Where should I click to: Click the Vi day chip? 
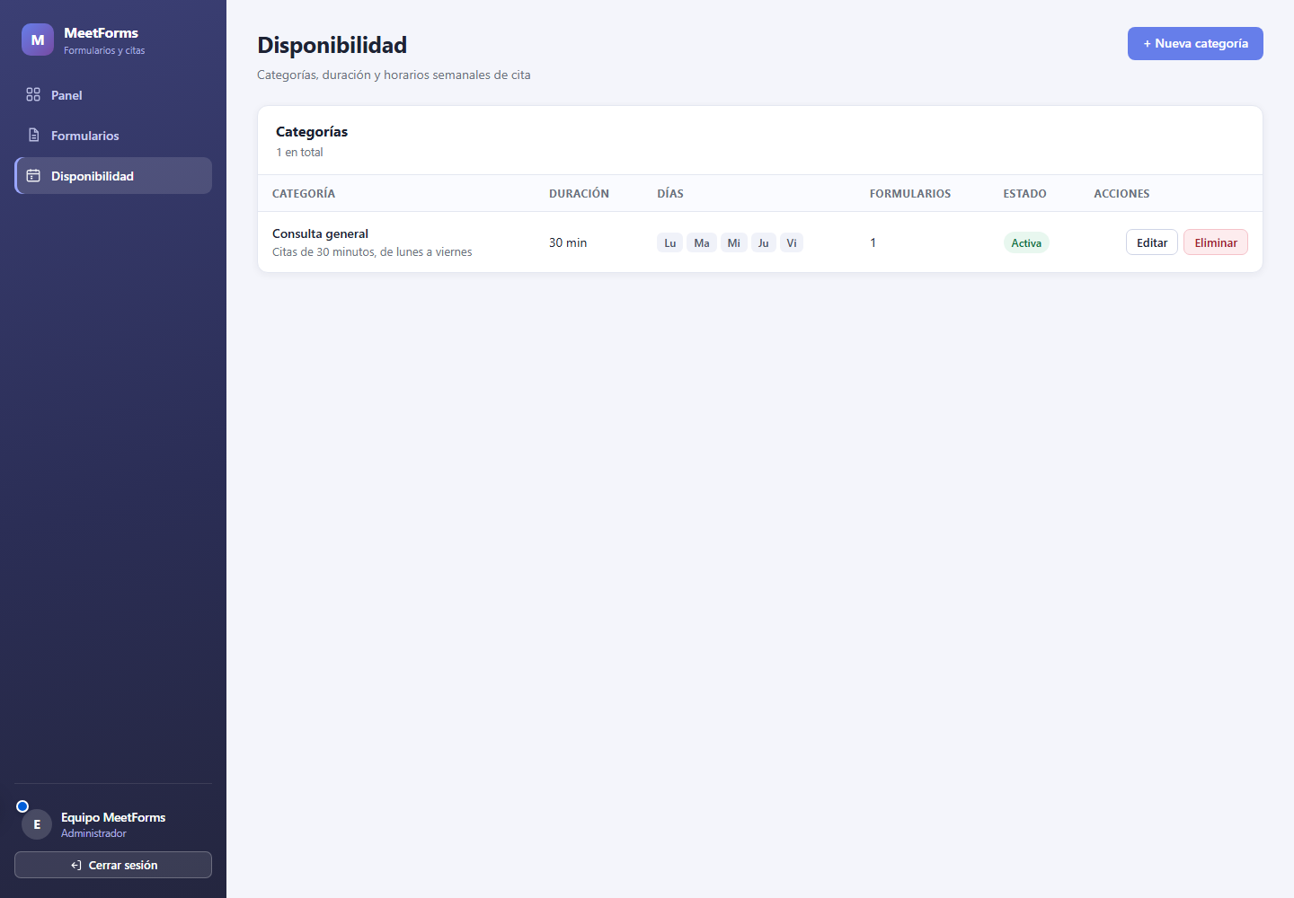click(x=792, y=242)
